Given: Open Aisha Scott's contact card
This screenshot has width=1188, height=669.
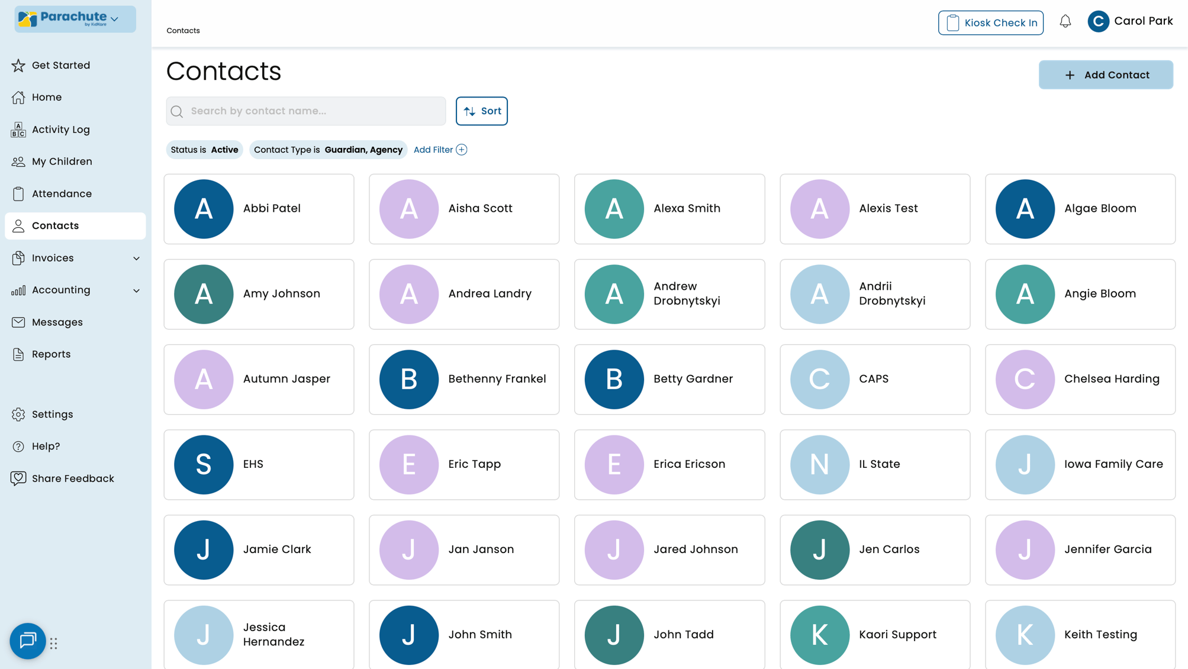Looking at the screenshot, I should (x=464, y=209).
